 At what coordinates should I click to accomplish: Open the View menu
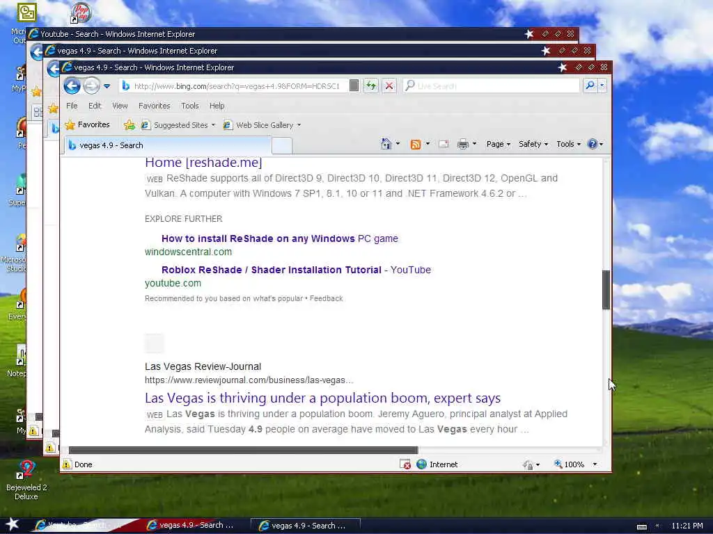pos(120,106)
